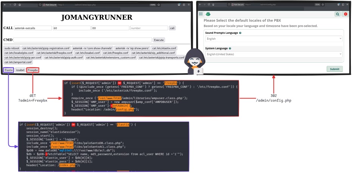Expand the Sound Prompts Language dropdown
This screenshot has width=352, height=173.
(274, 39)
